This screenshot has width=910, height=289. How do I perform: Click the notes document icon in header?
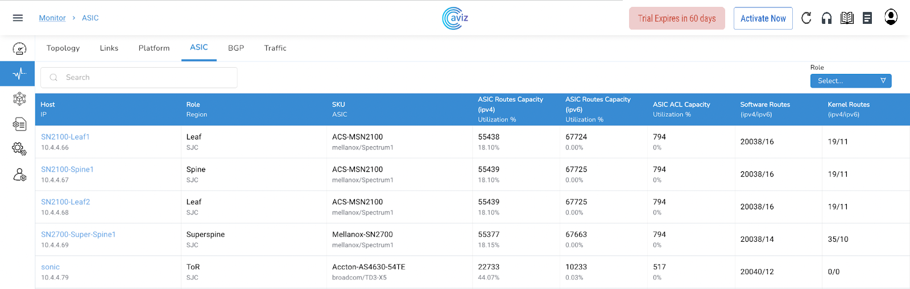[x=867, y=18]
